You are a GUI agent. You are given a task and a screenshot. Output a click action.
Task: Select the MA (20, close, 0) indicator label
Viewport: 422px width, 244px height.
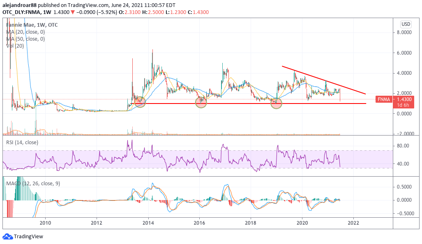click(x=25, y=32)
